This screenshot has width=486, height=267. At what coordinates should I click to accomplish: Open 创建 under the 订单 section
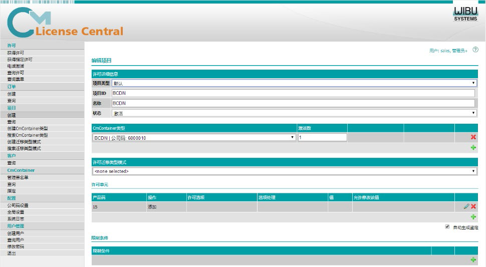click(12, 94)
